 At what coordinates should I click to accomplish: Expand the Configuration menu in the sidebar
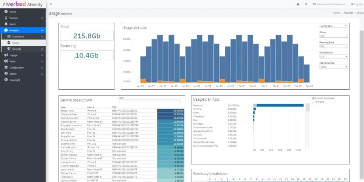(17, 68)
